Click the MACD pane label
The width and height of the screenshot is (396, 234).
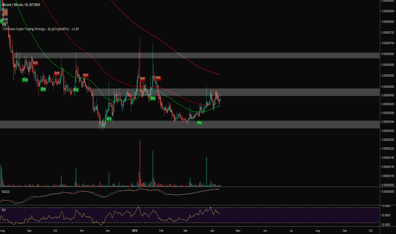(x=6, y=192)
